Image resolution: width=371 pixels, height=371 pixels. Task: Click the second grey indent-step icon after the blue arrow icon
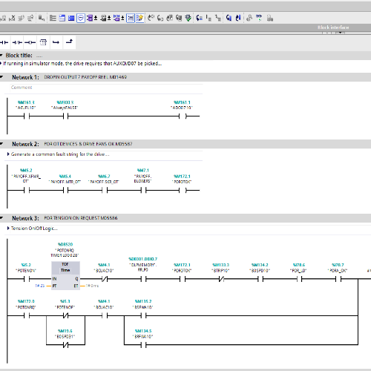(x=218, y=18)
